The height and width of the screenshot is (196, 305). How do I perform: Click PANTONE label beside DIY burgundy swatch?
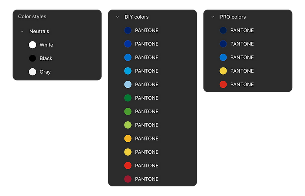click(146, 179)
